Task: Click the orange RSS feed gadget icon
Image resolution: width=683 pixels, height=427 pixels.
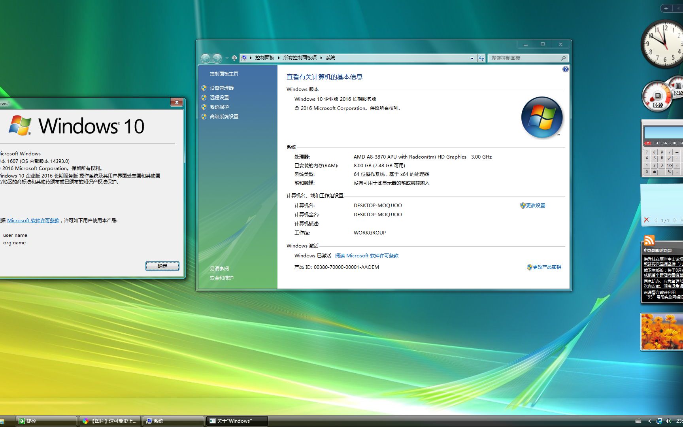Action: pos(649,240)
